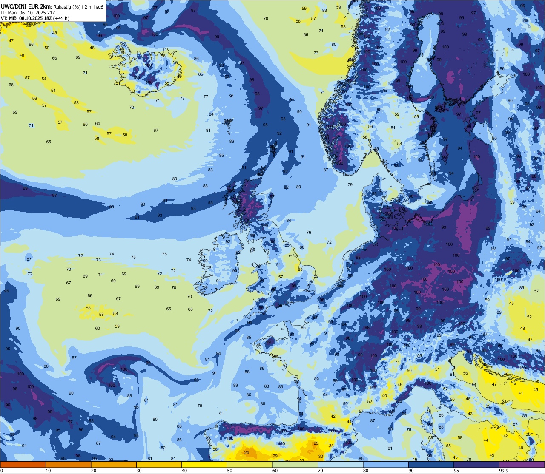545x474 pixels.
Task: Click the "(+45 h)" forecast offset text
Action: click(62, 18)
